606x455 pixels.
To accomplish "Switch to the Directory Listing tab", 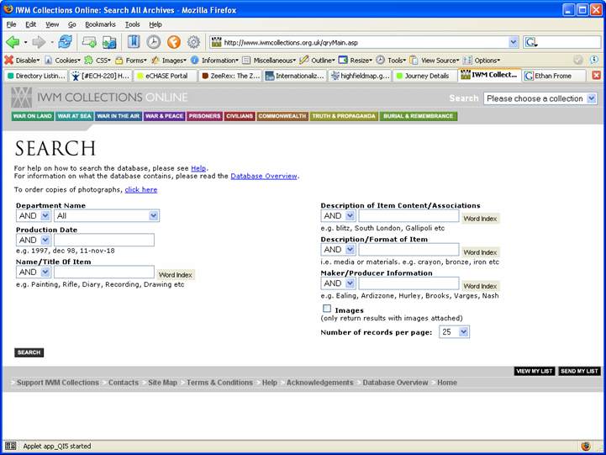I will tap(35, 76).
